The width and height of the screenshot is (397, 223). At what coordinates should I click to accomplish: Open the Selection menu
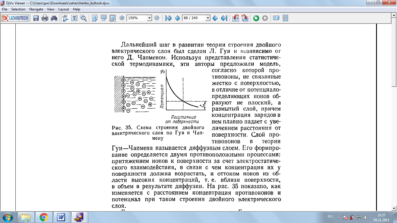tap(18, 9)
